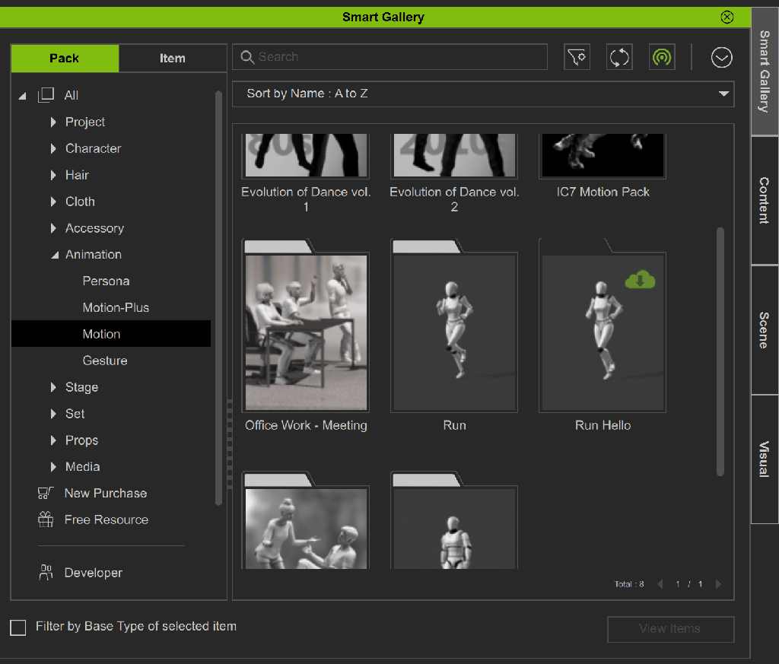Viewport: 779px width, 664px height.
Task: Select the Office Work - Meeting pack thumbnail
Action: tap(306, 332)
